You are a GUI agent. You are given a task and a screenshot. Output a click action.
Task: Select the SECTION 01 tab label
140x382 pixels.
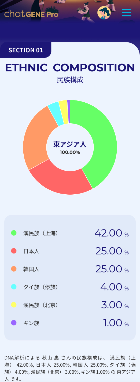point(26,50)
